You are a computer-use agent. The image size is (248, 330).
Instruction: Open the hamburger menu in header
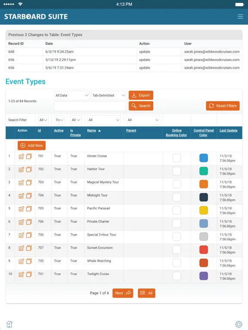tap(240, 16)
